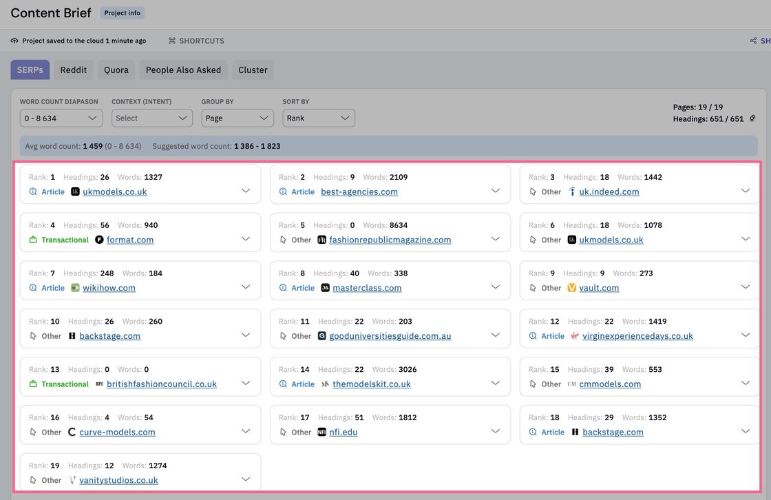
Task: Expand the Rank 2 best-agencies.com card
Action: [x=496, y=191]
